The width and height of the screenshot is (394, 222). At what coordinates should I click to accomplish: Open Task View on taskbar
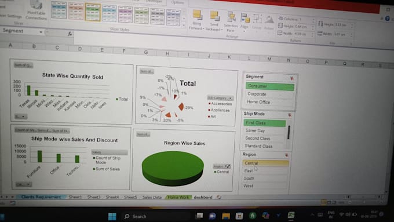tap(199, 216)
